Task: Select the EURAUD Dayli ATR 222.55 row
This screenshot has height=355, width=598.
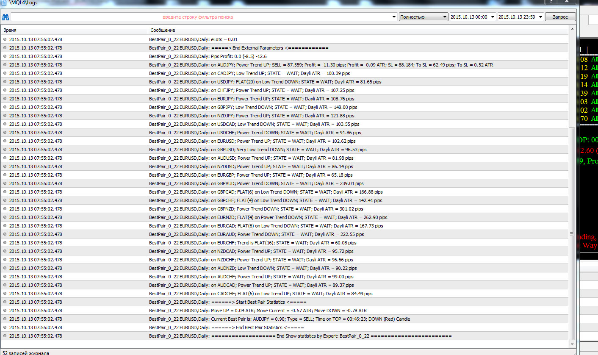Action: (285, 234)
